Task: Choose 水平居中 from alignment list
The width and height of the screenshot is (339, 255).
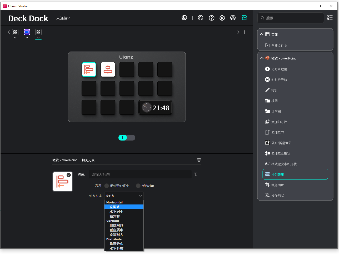Action: pyautogui.click(x=116, y=212)
